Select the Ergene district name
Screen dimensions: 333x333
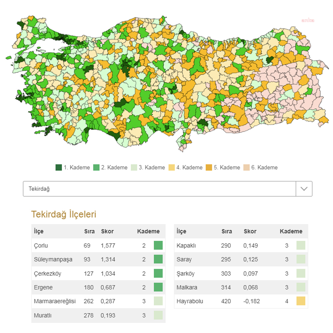tap(43, 287)
